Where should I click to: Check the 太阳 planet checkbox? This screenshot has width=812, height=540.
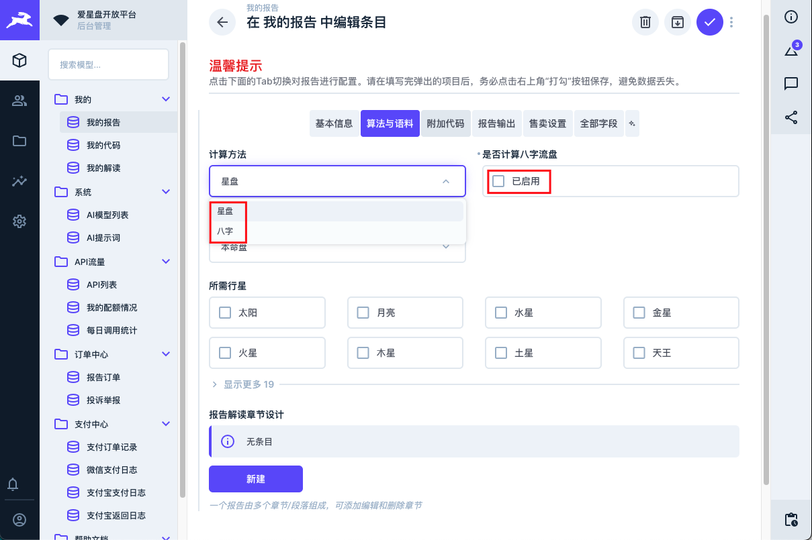225,313
